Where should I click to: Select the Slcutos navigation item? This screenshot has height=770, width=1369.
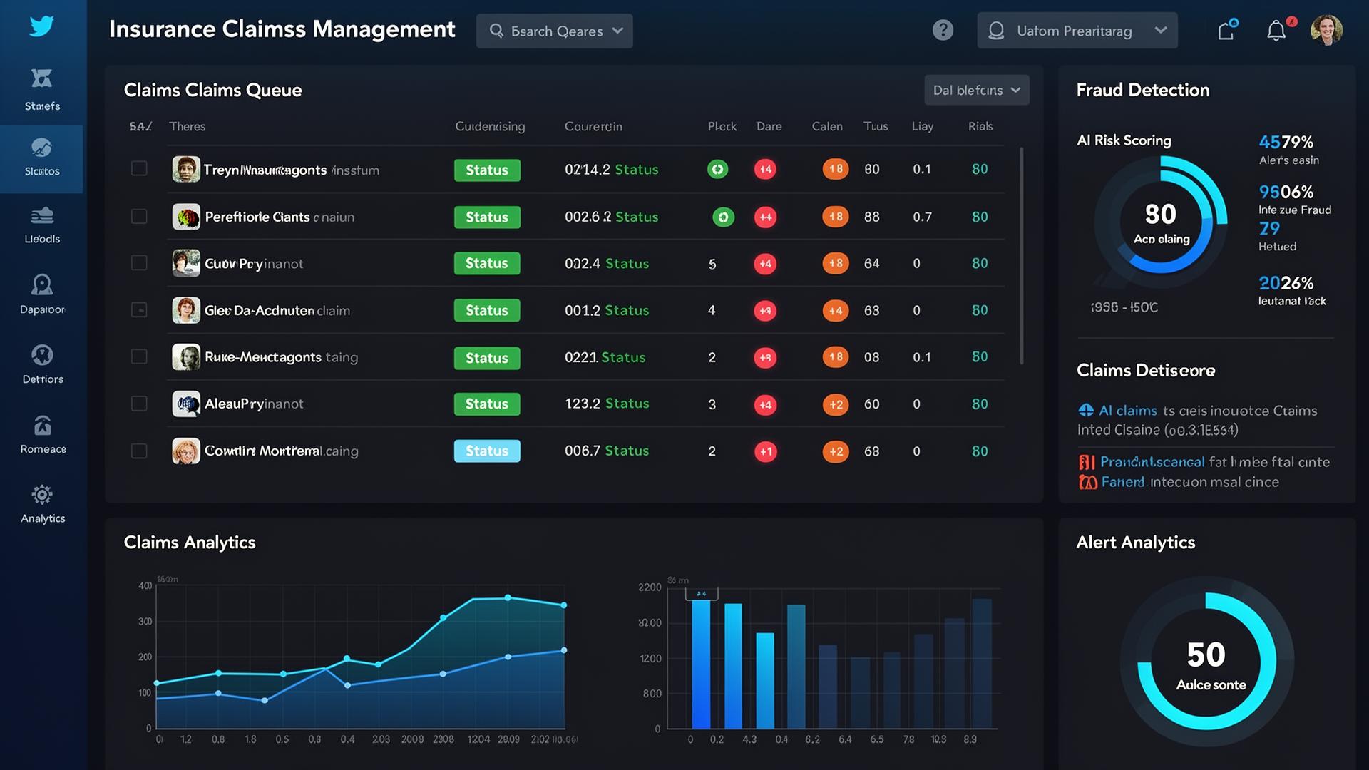tap(42, 158)
